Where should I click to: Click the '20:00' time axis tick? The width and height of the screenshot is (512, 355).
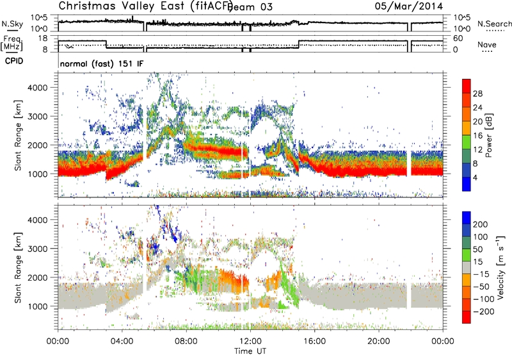[378, 341]
